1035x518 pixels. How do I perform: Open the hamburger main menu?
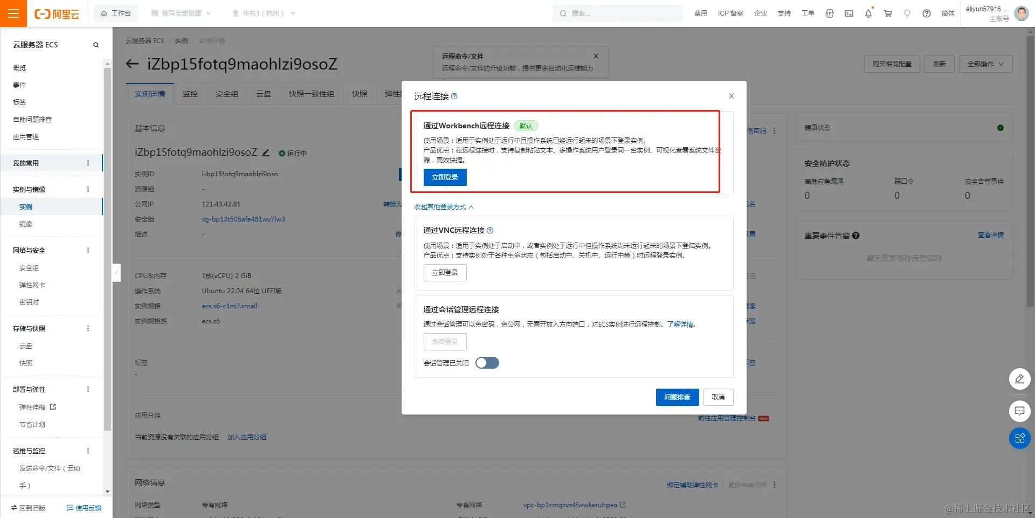[x=13, y=13]
